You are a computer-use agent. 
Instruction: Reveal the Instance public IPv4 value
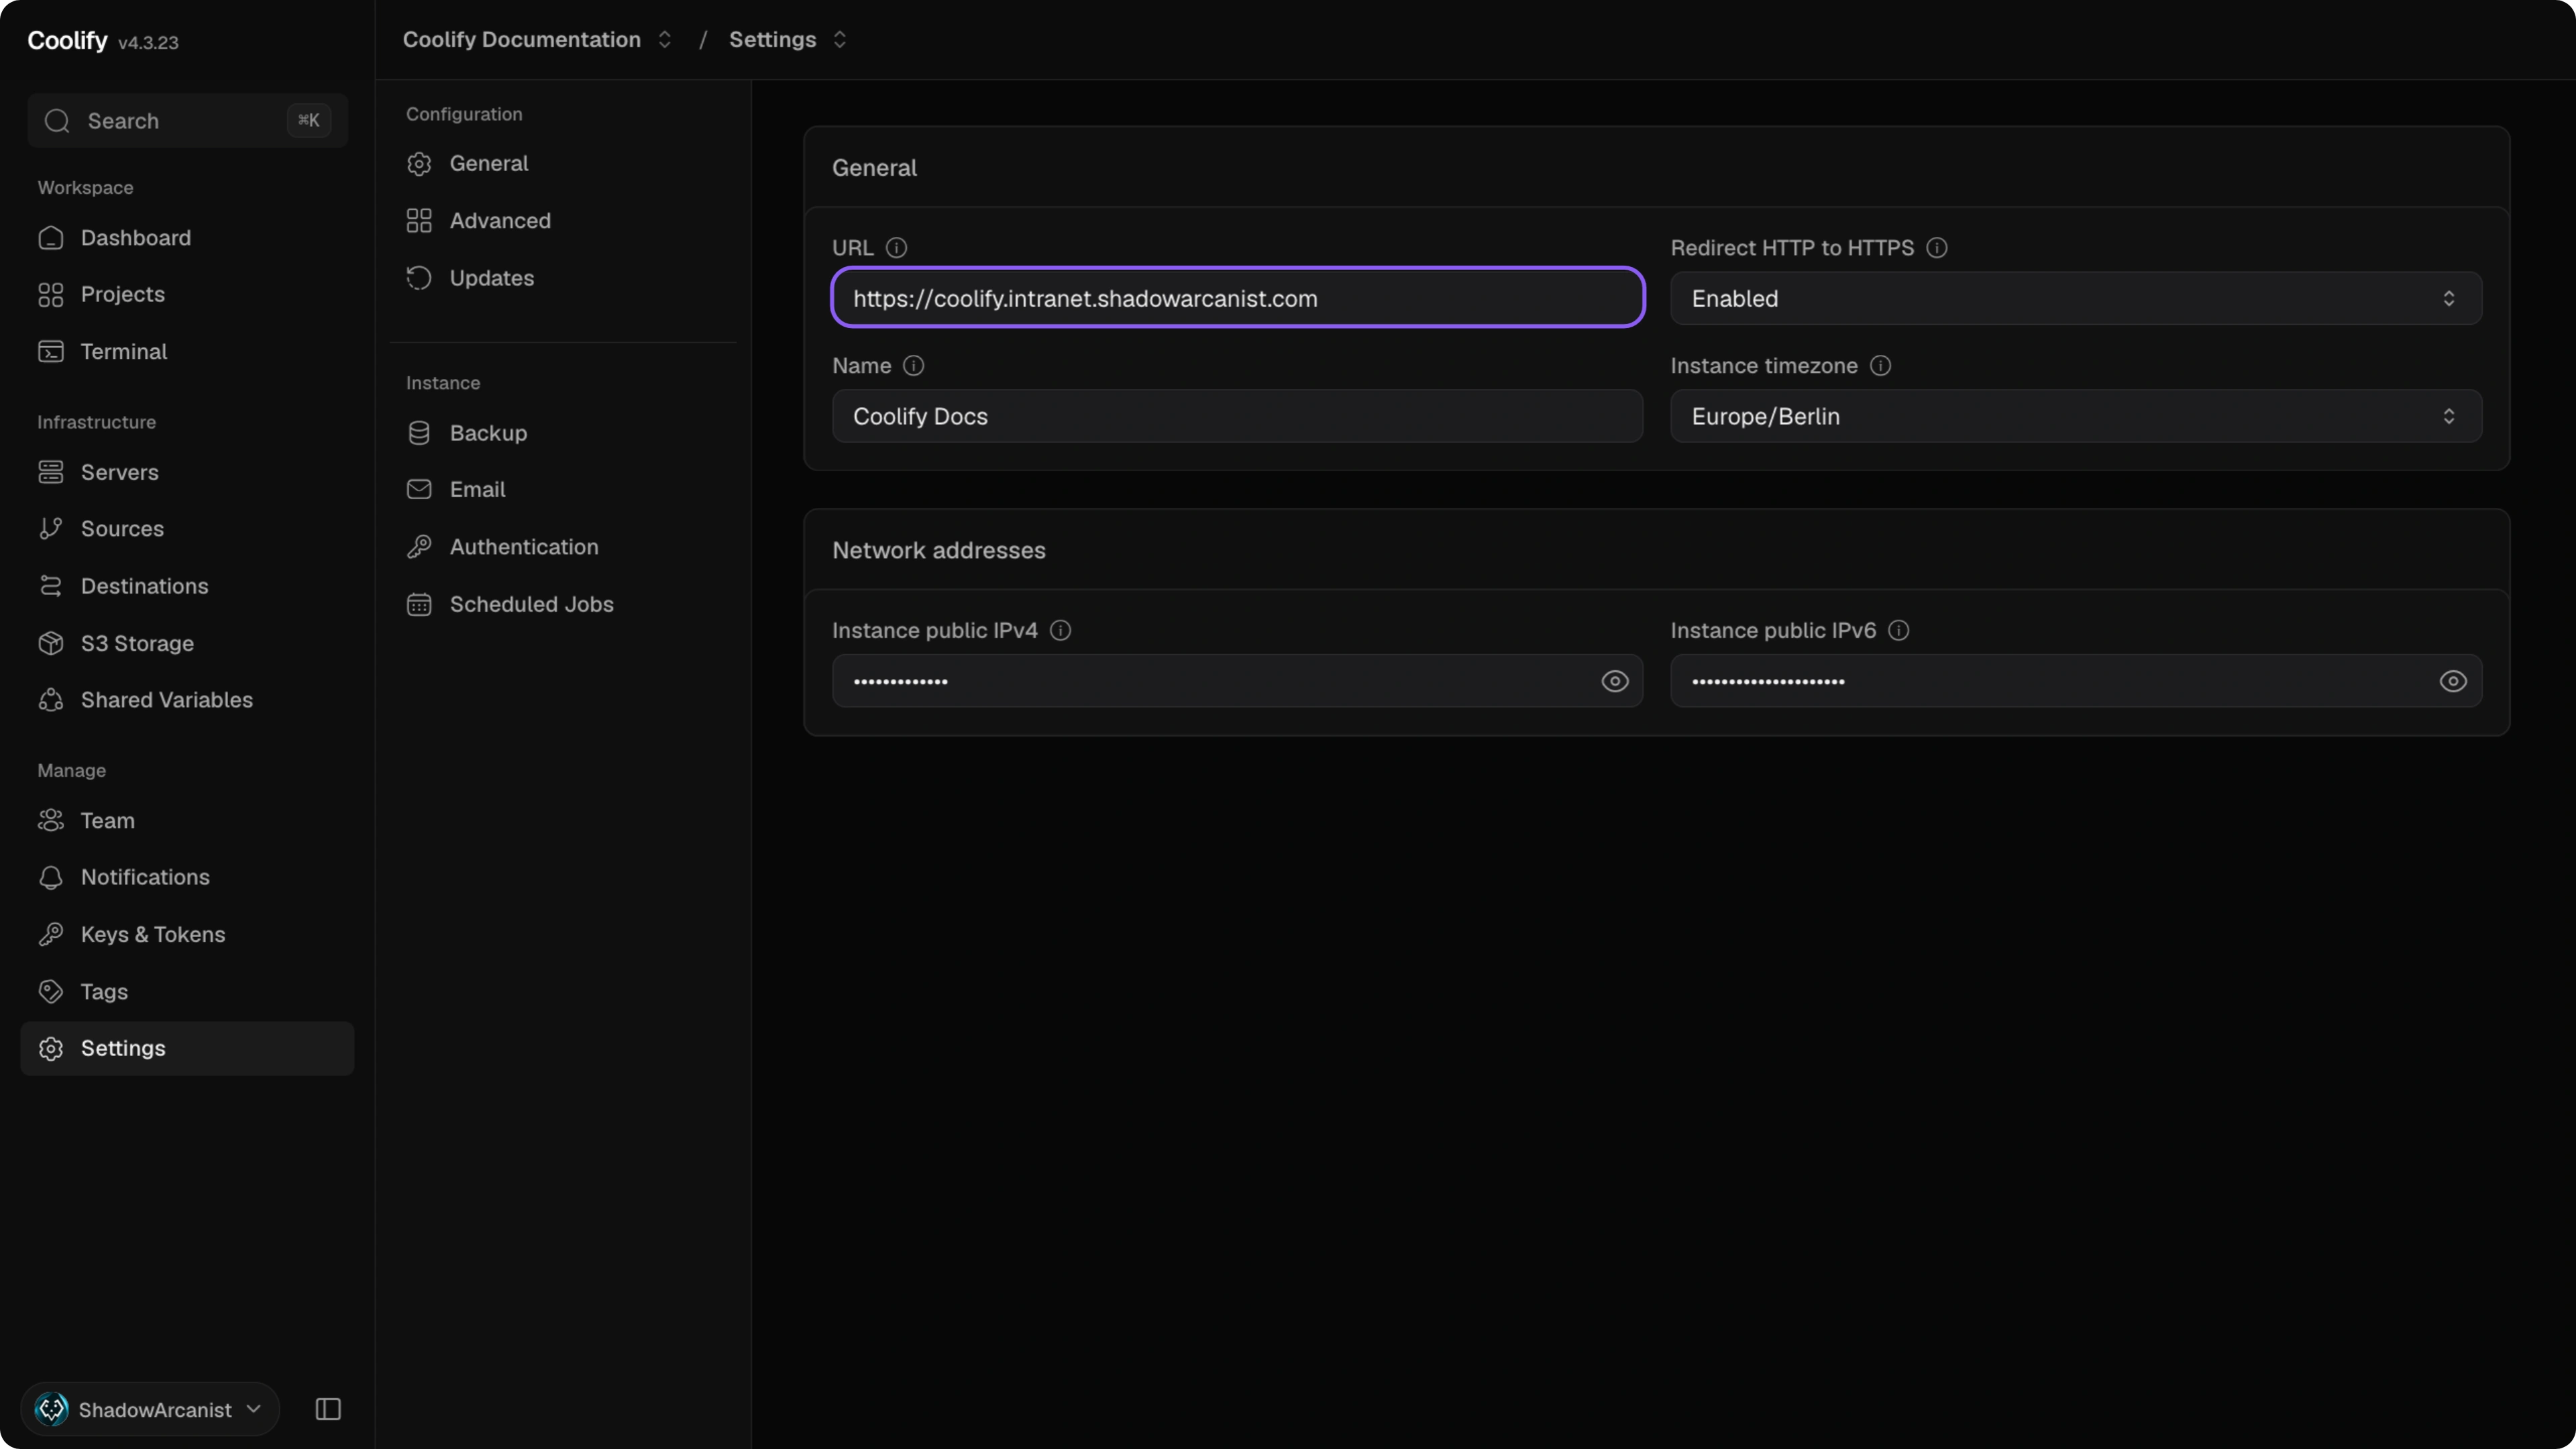click(x=1615, y=681)
